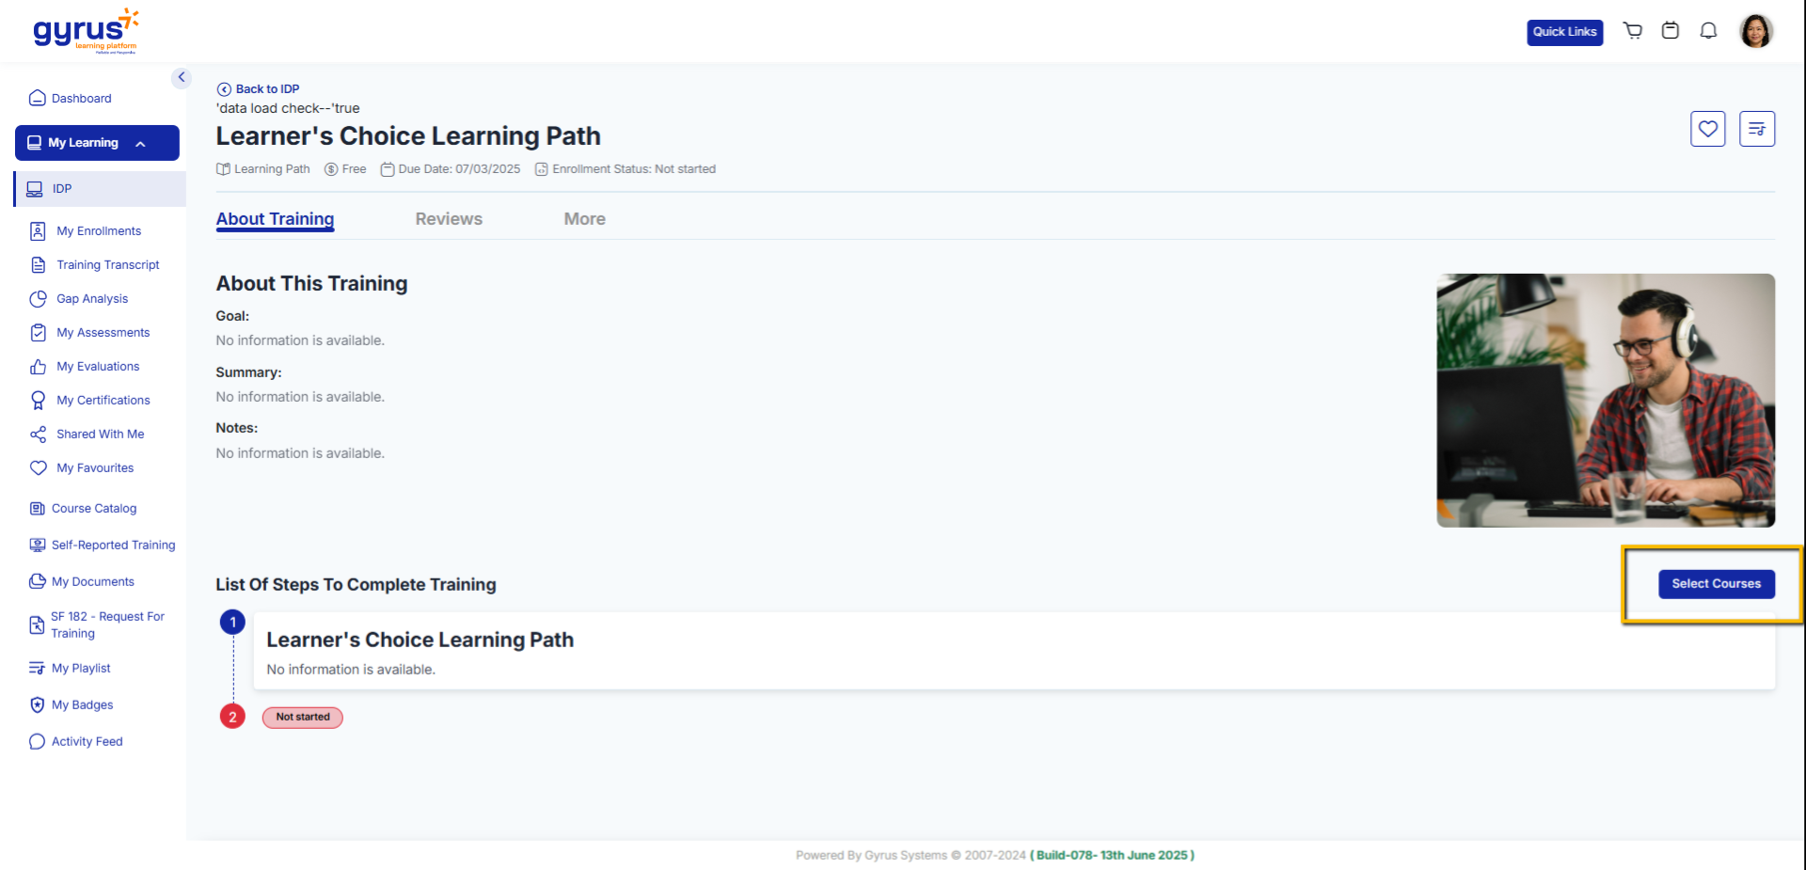Follow the Back to IDP link
This screenshot has width=1806, height=870.
point(268,89)
